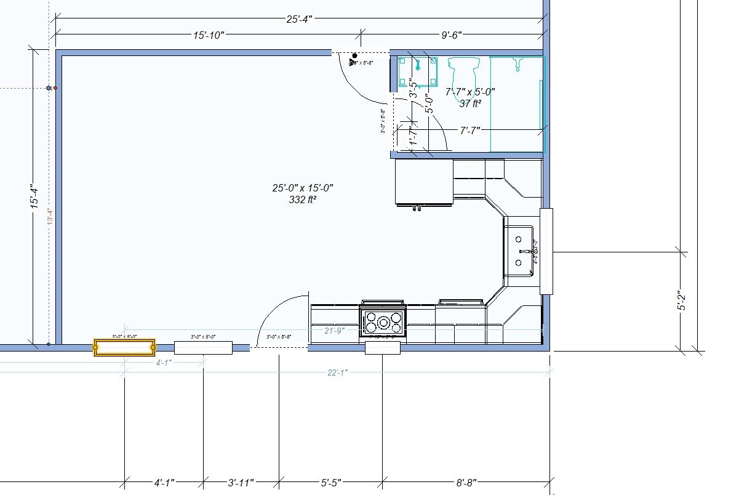This screenshot has width=747, height=495.
Task: Click the horizontal 7'-7" bathroom dimension
Action: tap(469, 130)
